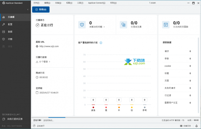Click the scan progress bar
Screen dimensions: 201x129
116,117
